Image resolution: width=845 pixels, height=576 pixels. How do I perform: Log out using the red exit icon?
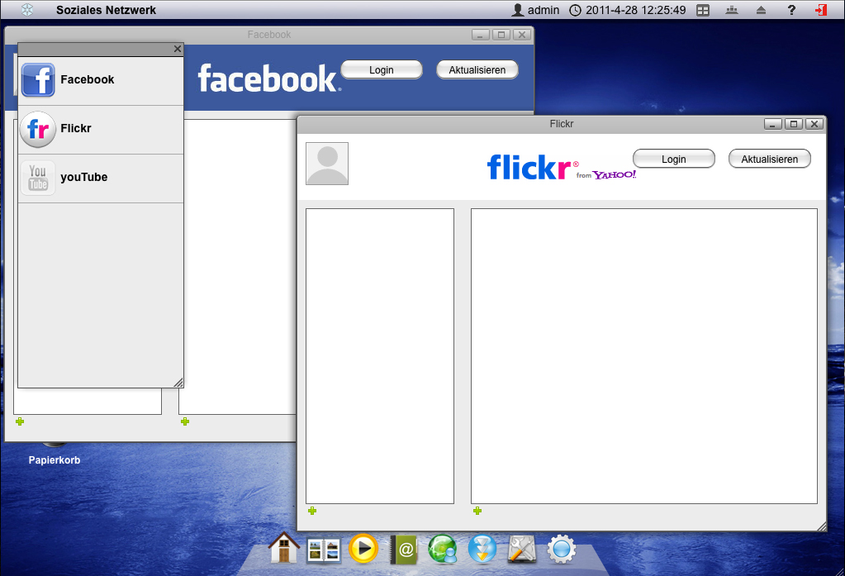click(821, 10)
